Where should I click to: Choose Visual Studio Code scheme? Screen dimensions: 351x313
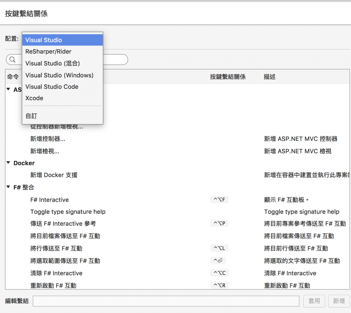pyautogui.click(x=62, y=87)
